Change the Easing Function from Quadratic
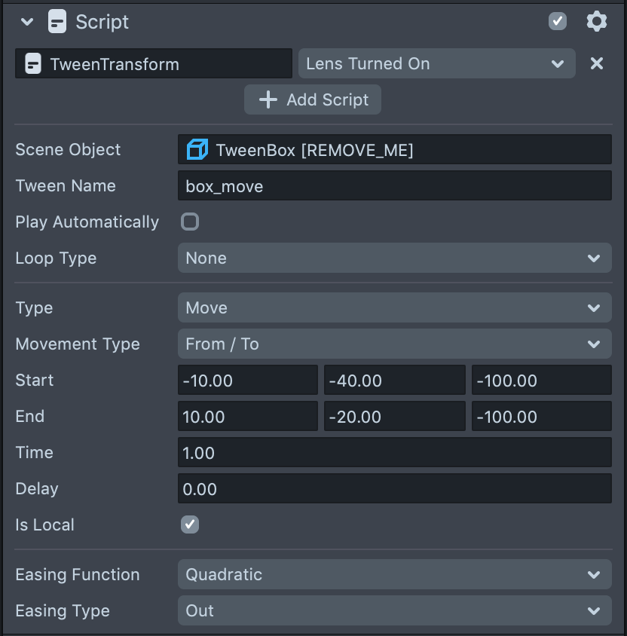627x636 pixels. coord(394,575)
